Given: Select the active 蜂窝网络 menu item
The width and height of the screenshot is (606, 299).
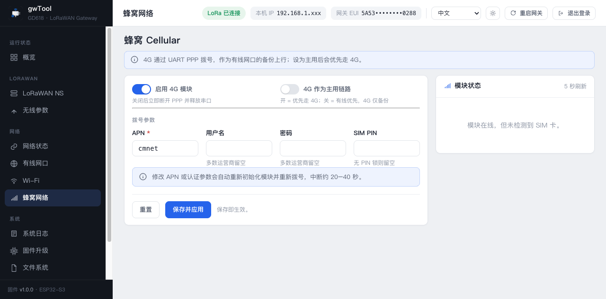Looking at the screenshot, I should pos(53,198).
